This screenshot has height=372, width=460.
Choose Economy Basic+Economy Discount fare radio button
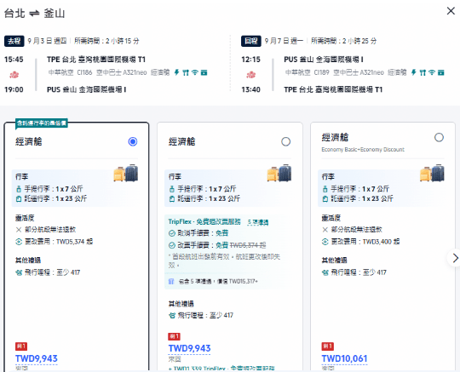[x=439, y=137]
